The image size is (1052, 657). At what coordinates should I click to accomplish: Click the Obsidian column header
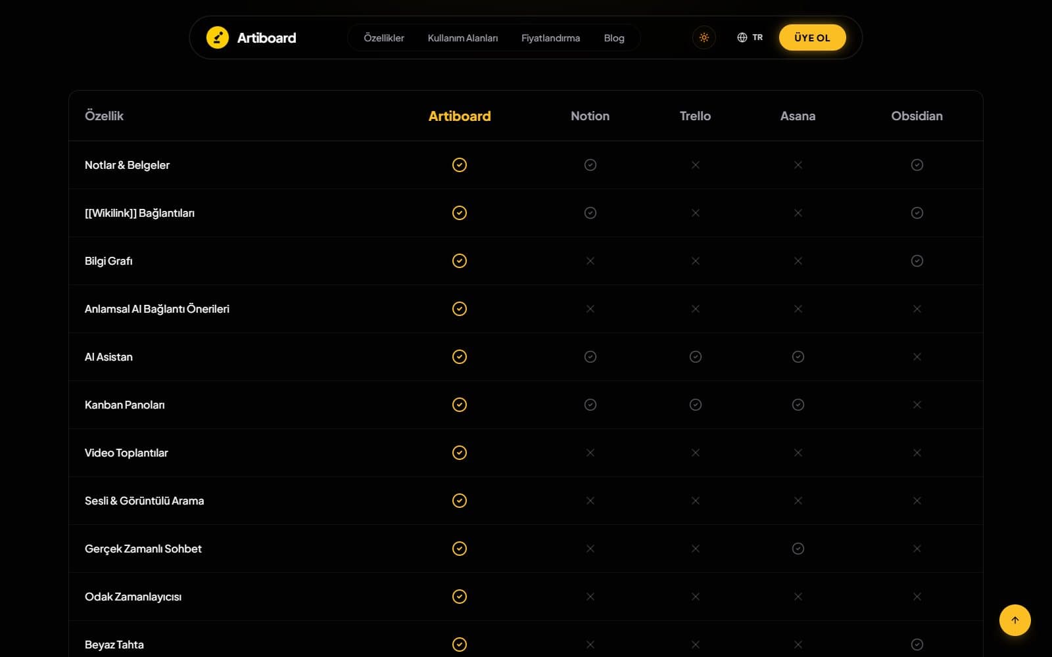(917, 116)
